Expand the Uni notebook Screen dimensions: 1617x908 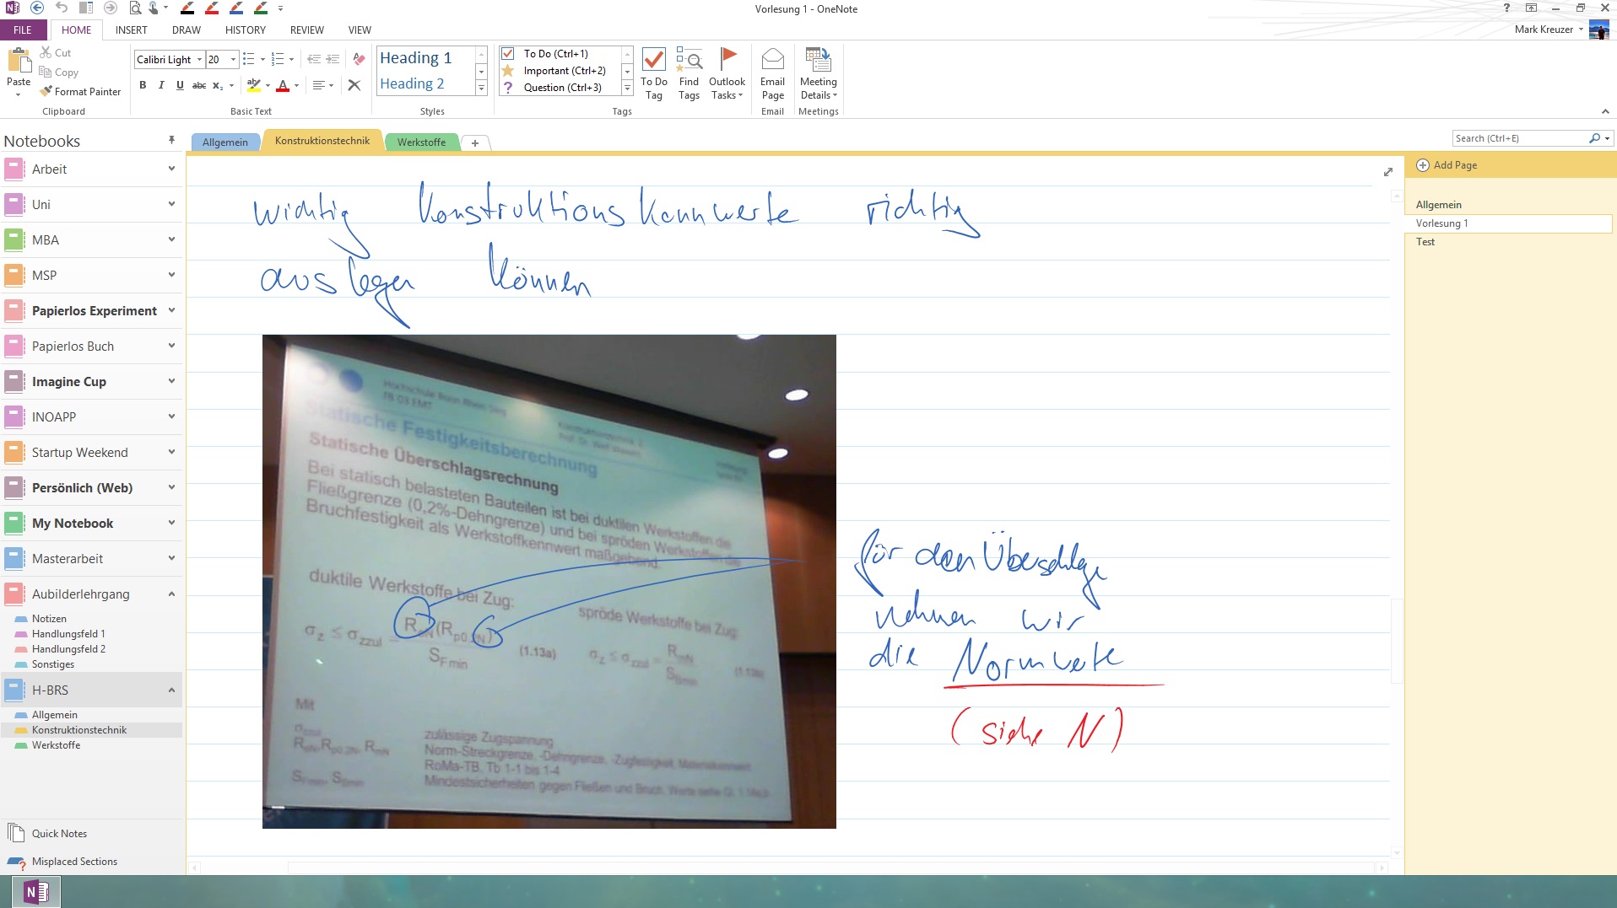pyautogui.click(x=171, y=205)
